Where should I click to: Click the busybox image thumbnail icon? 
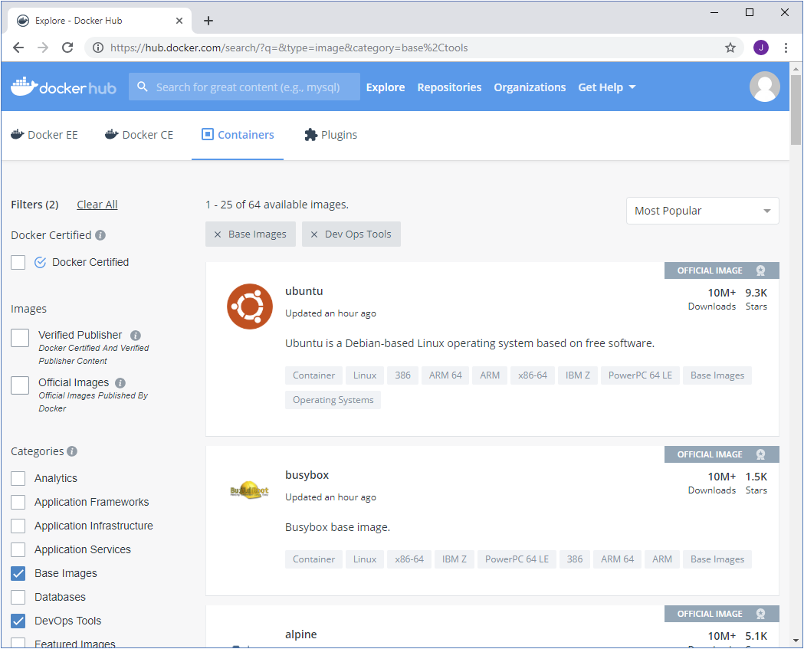coord(249,490)
